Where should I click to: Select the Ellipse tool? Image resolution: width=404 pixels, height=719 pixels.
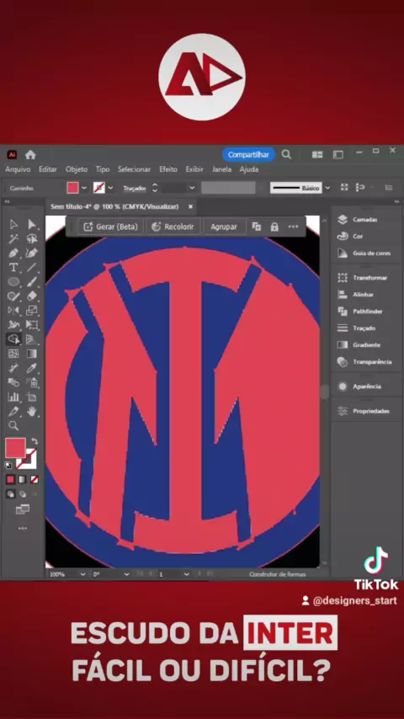click(x=13, y=281)
